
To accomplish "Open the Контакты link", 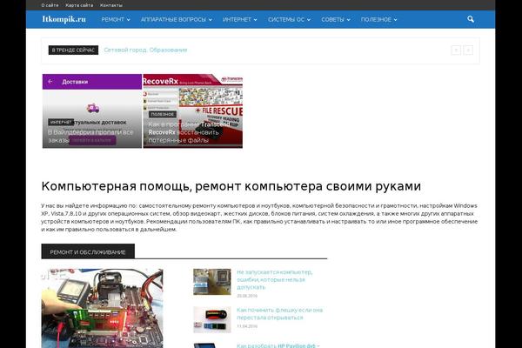I will tap(111, 5).
